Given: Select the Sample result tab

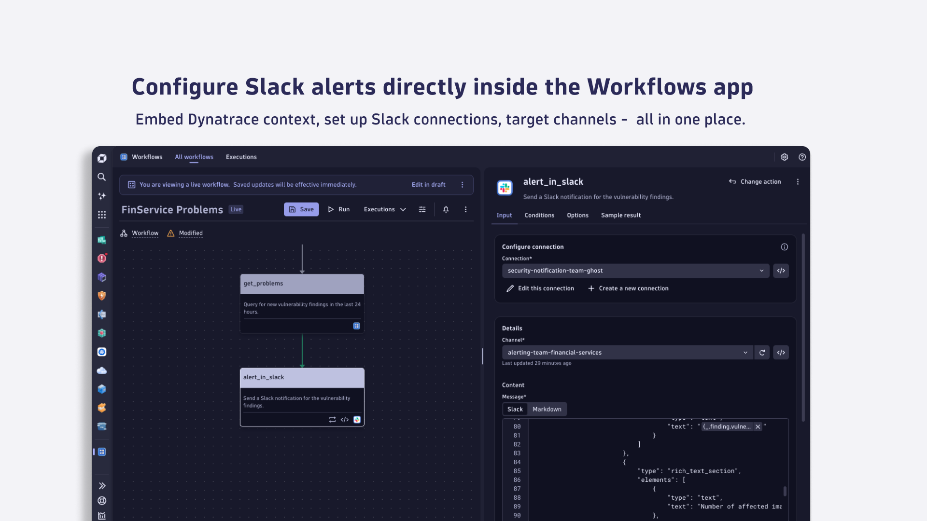Looking at the screenshot, I should pos(621,216).
